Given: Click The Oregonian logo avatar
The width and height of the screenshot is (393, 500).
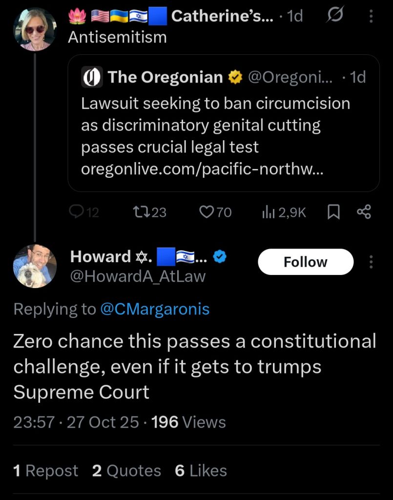Looking at the screenshot, I should tap(92, 78).
